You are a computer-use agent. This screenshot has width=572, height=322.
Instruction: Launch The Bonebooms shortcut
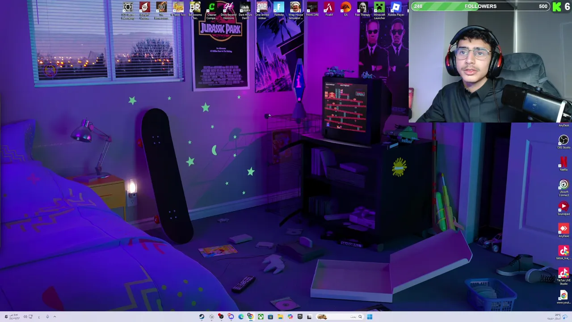point(161,11)
